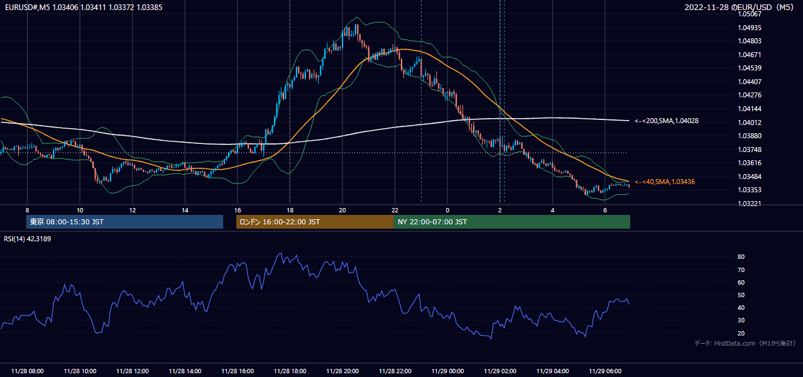
Task: Click price axis value 1.04012
Action: (x=749, y=123)
